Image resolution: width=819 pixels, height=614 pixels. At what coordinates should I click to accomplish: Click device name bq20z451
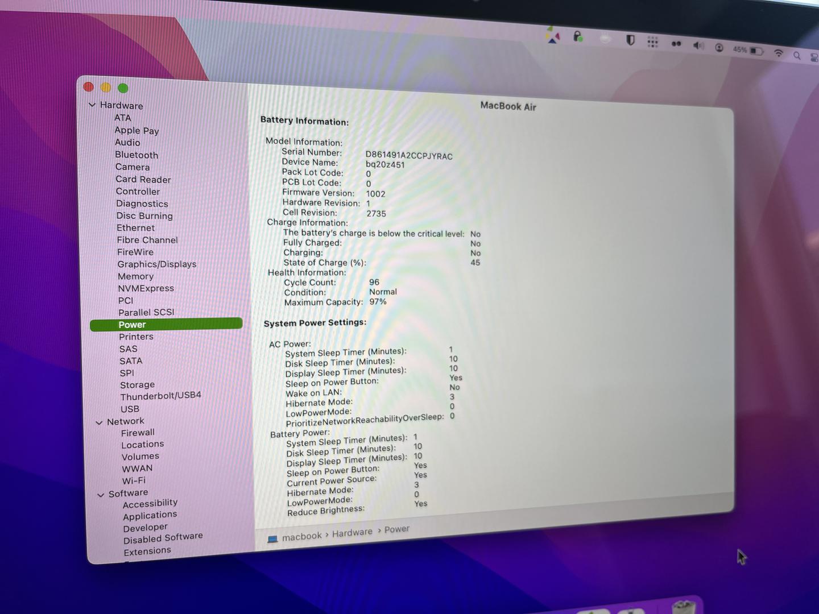click(385, 165)
